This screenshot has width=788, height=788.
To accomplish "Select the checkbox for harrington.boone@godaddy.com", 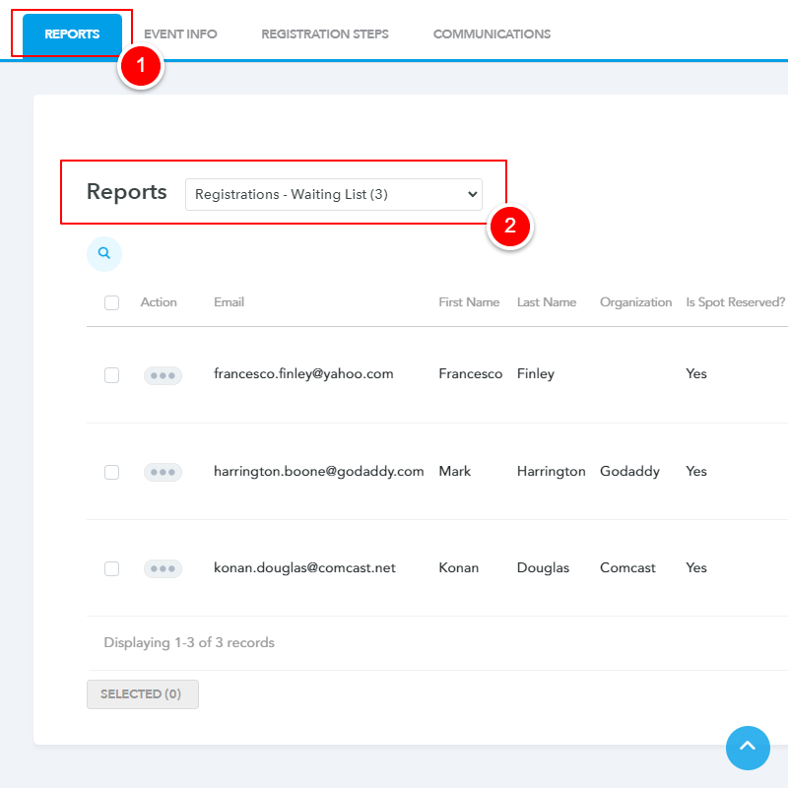I will coord(112,472).
